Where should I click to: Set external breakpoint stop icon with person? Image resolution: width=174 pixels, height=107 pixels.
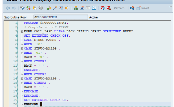click(x=109, y=8)
